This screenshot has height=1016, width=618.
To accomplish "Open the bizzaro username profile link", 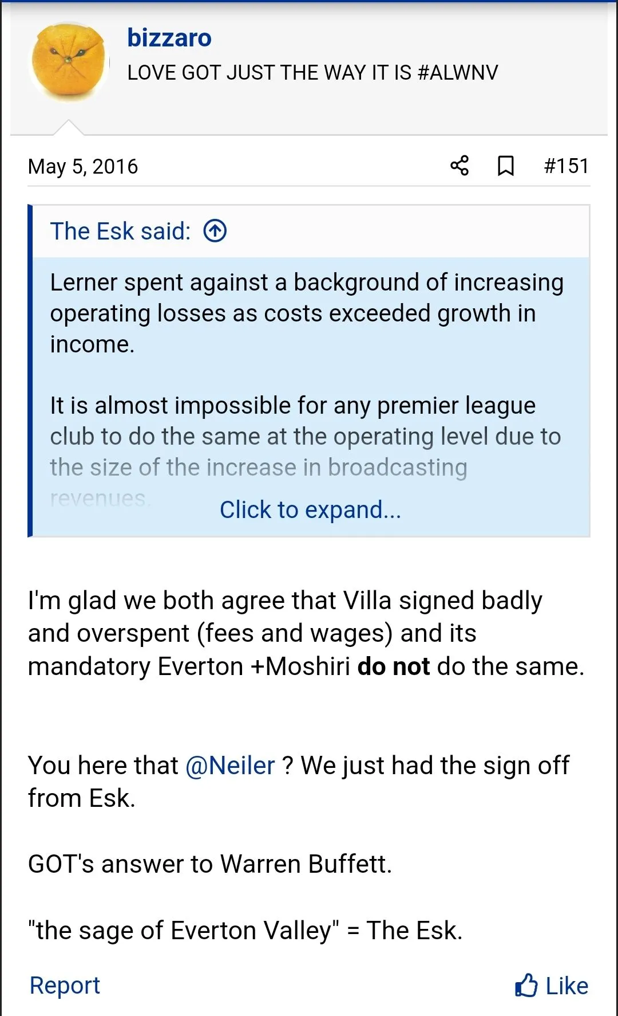I will [169, 38].
